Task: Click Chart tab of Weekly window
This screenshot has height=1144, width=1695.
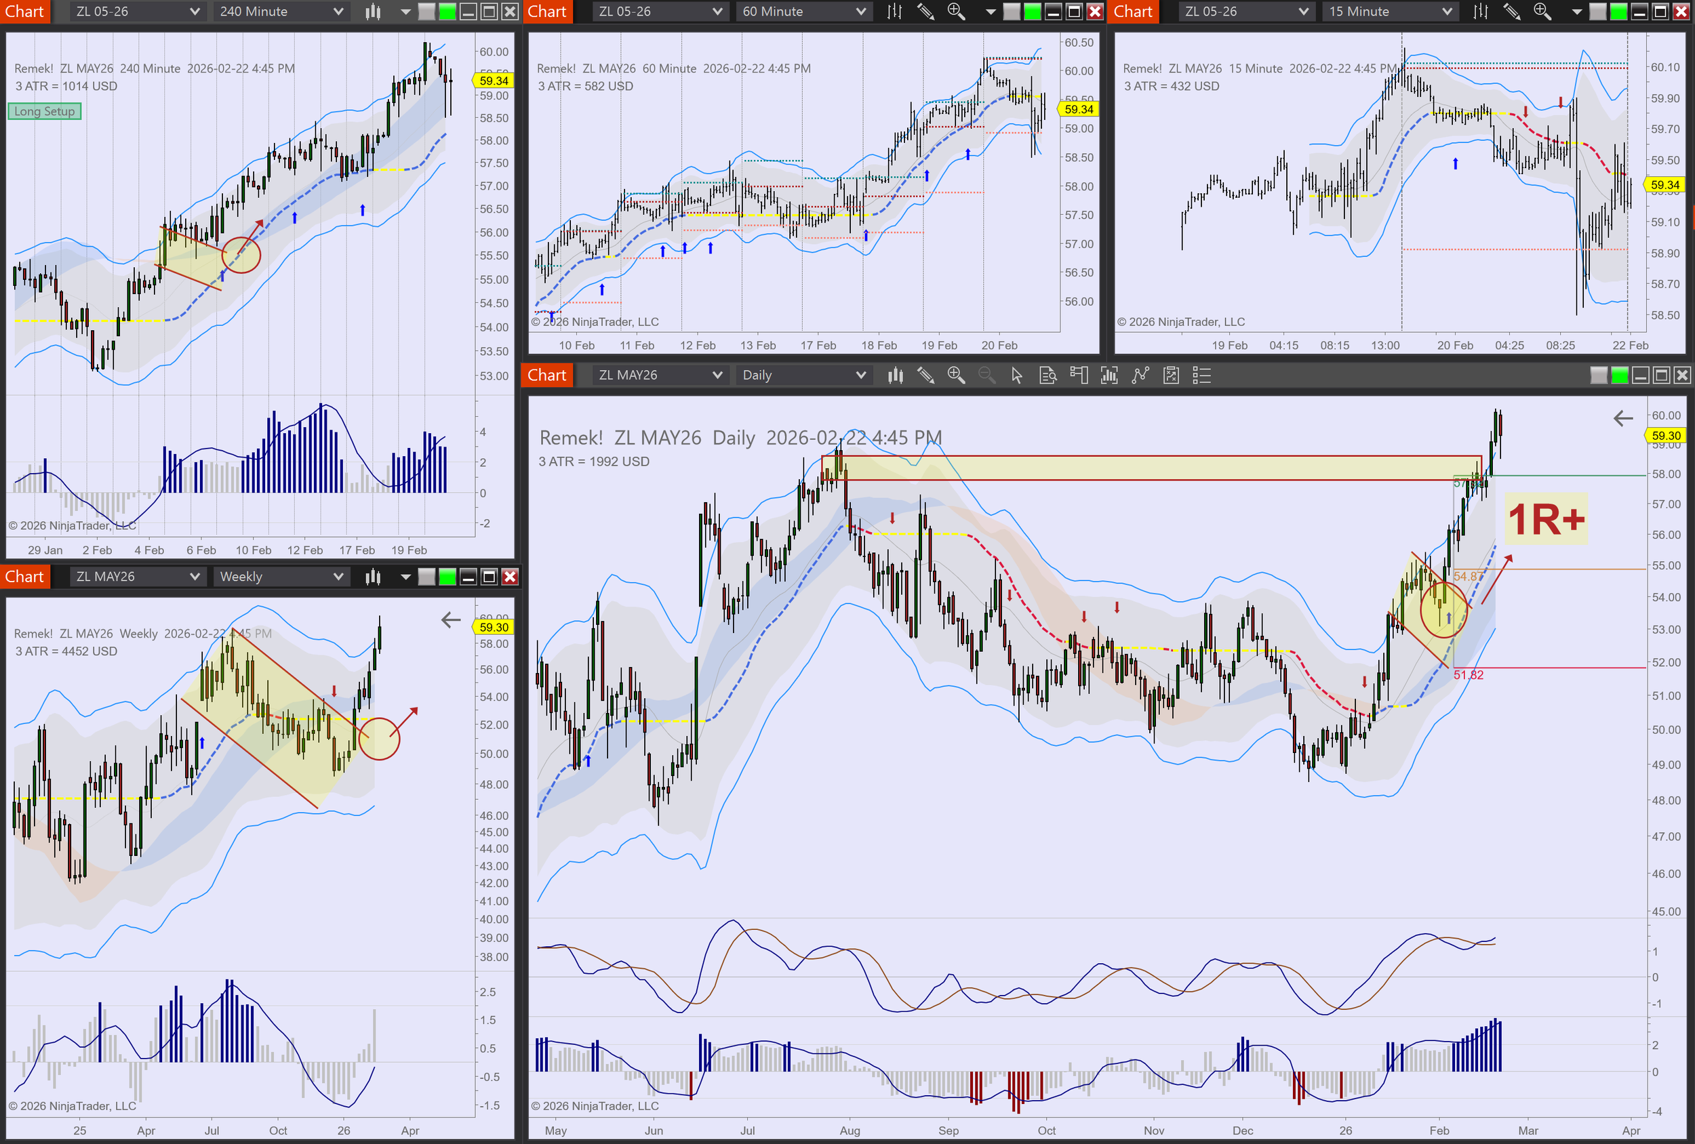Action: click(x=25, y=577)
